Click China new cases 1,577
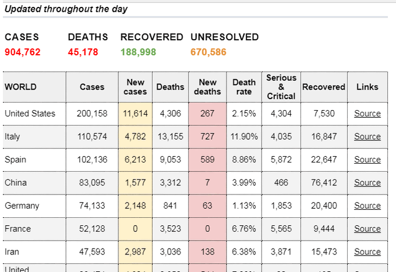Image resolution: width=396 pixels, height=272 pixels. coord(135,183)
